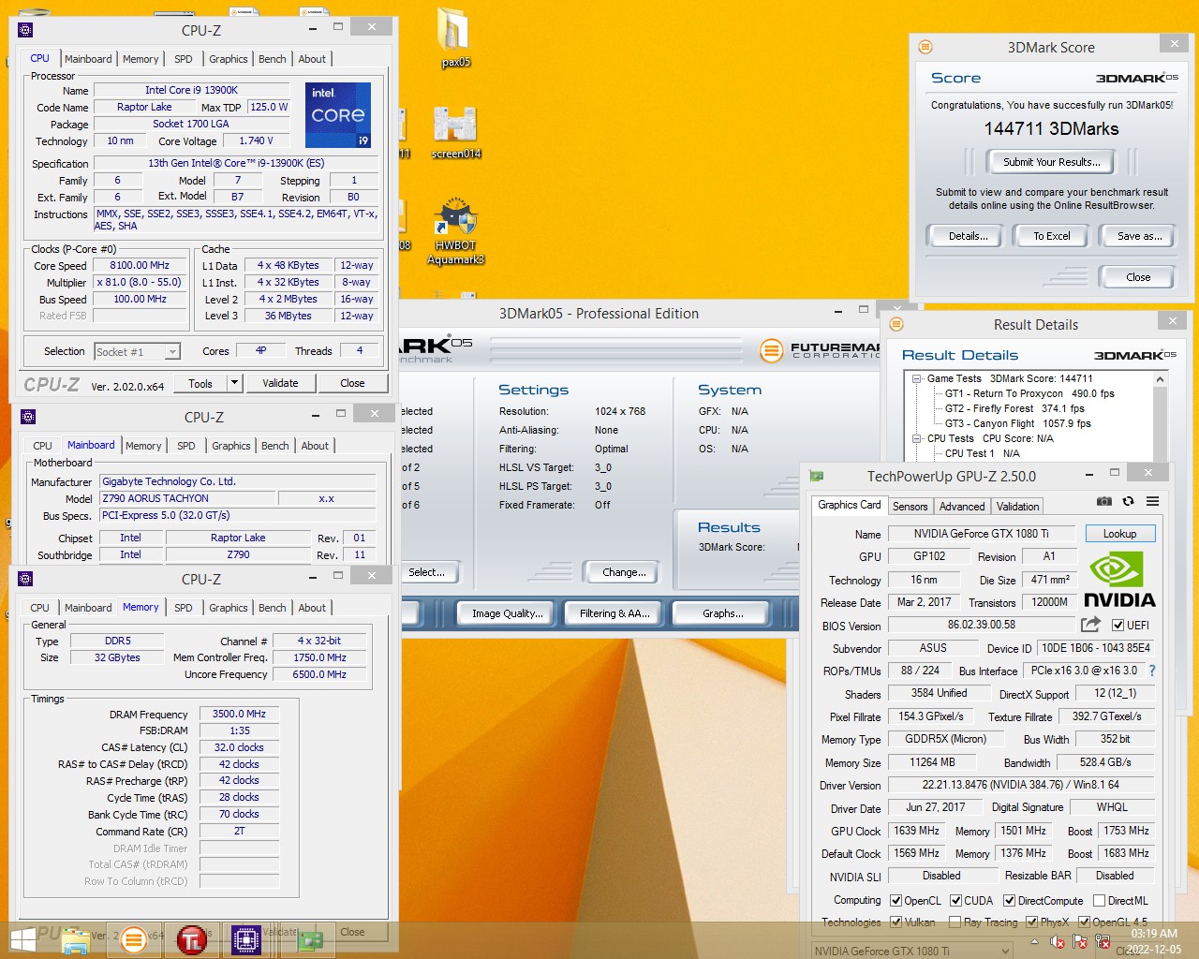Open SPD tab in CPU-Z Mainboard window
The height and width of the screenshot is (959, 1199).
[x=186, y=446]
